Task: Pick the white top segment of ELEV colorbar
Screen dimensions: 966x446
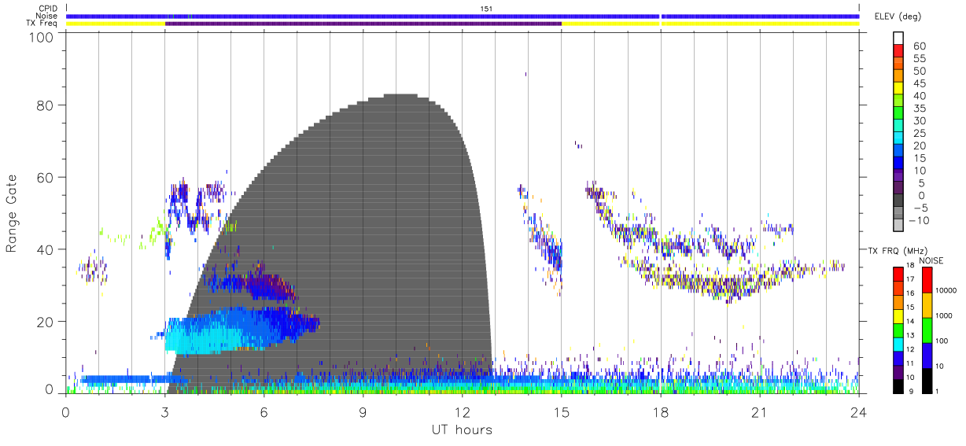Action: pos(898,39)
